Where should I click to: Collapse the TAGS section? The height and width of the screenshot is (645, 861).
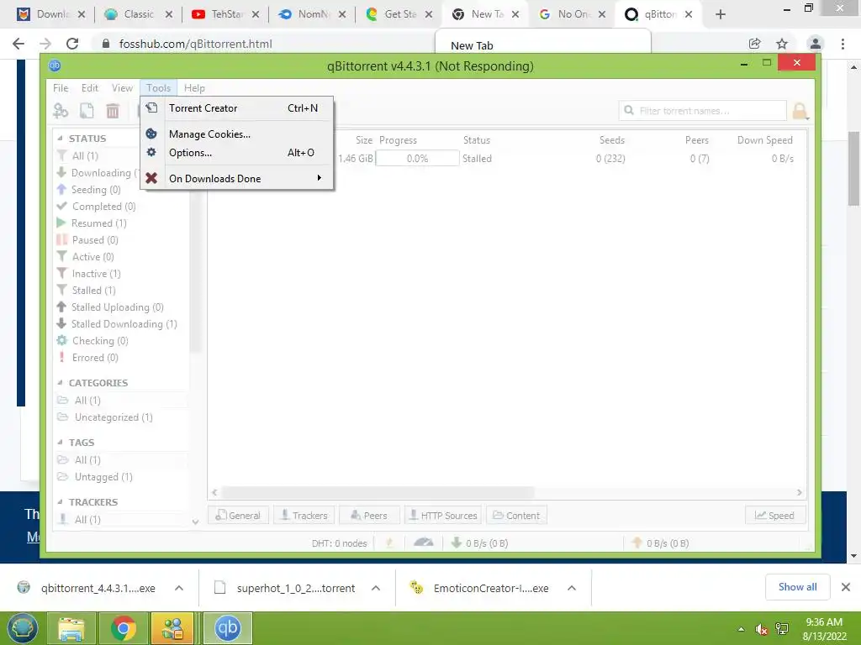click(60, 443)
